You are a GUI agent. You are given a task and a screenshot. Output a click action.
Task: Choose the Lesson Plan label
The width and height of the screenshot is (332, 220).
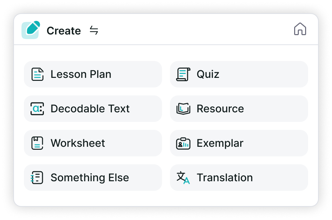(81, 74)
